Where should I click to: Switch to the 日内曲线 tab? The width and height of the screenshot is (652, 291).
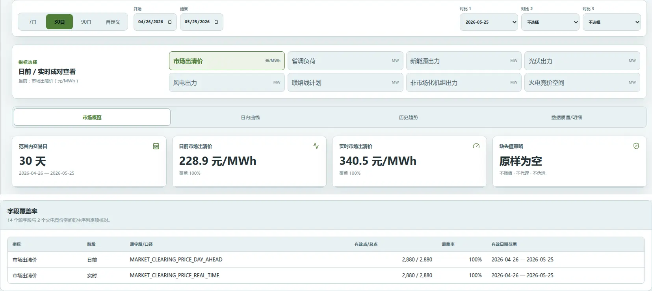[251, 118]
